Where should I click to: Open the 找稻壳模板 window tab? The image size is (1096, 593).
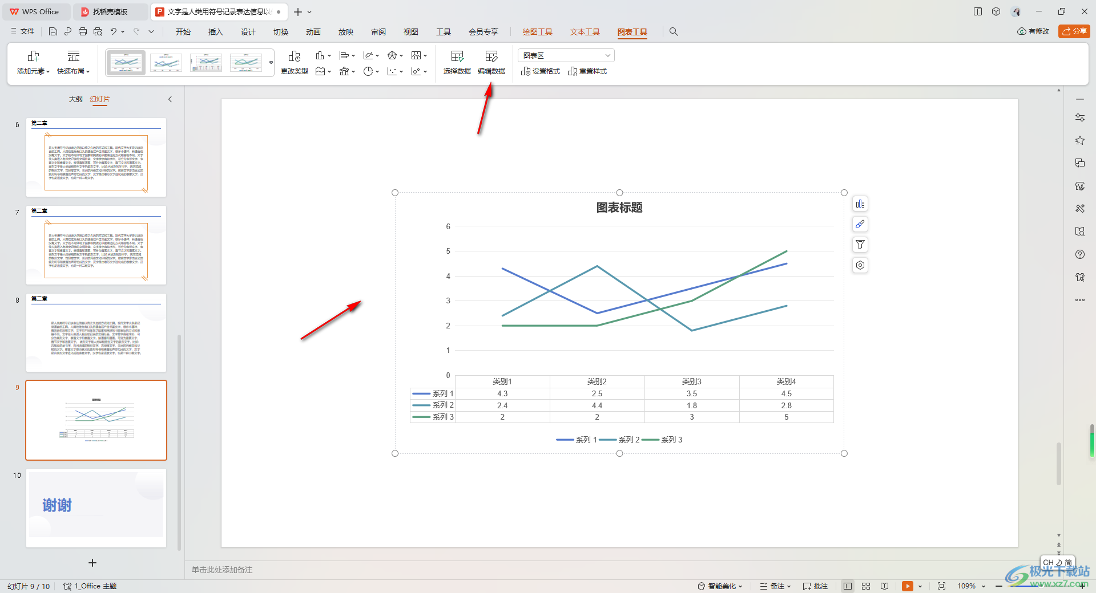110,11
